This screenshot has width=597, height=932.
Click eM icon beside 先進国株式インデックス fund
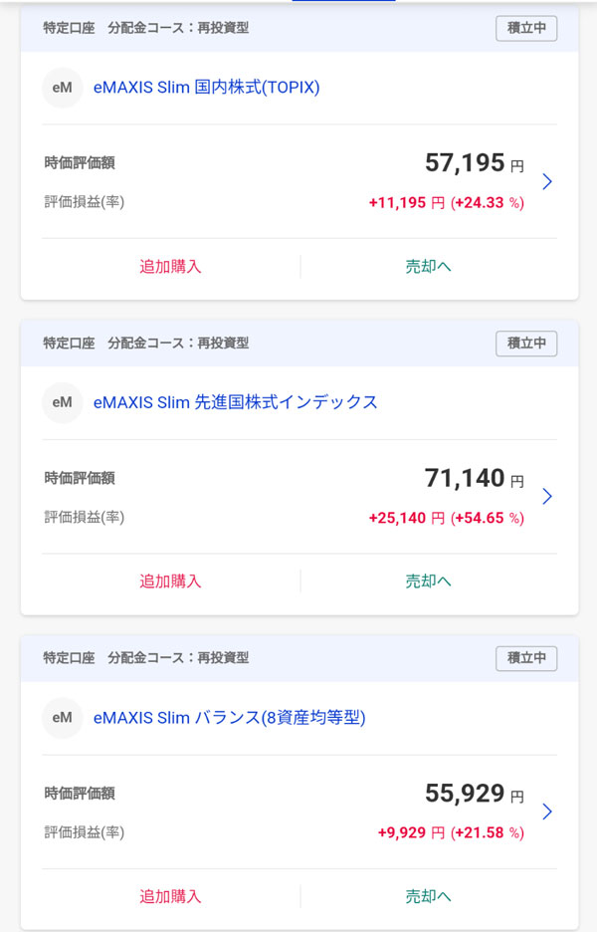[x=62, y=402]
